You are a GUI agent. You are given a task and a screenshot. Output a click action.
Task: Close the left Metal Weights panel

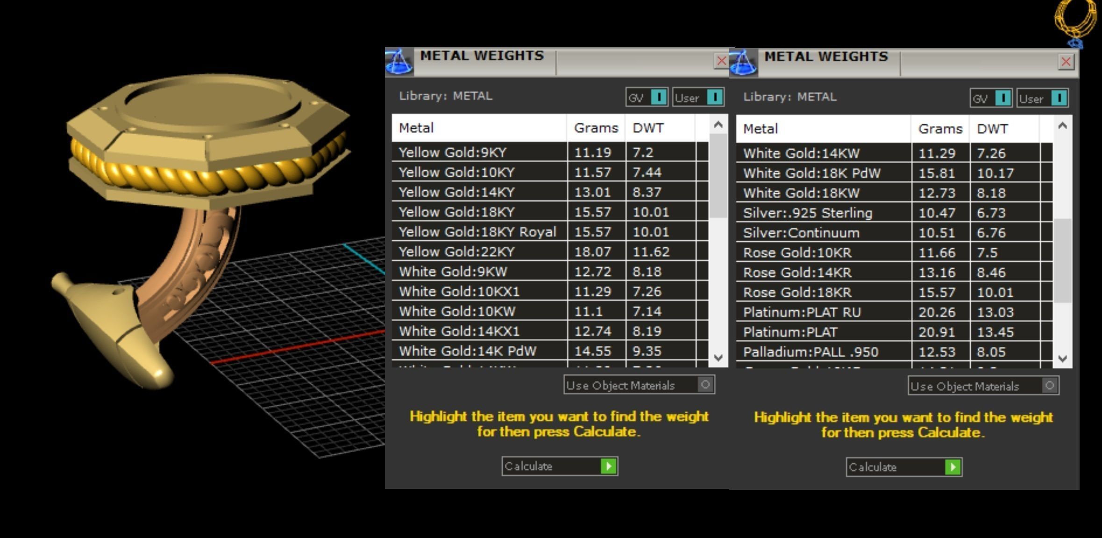(721, 61)
